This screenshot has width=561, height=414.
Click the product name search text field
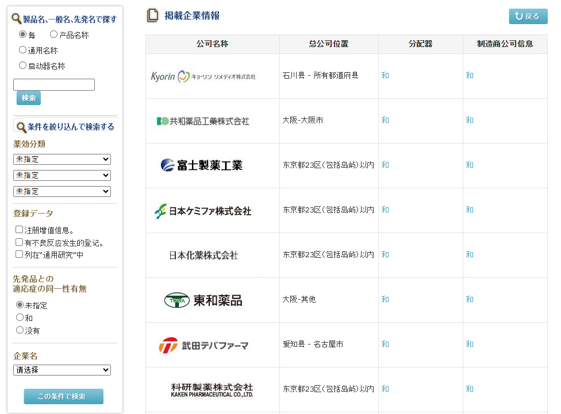[x=54, y=85]
